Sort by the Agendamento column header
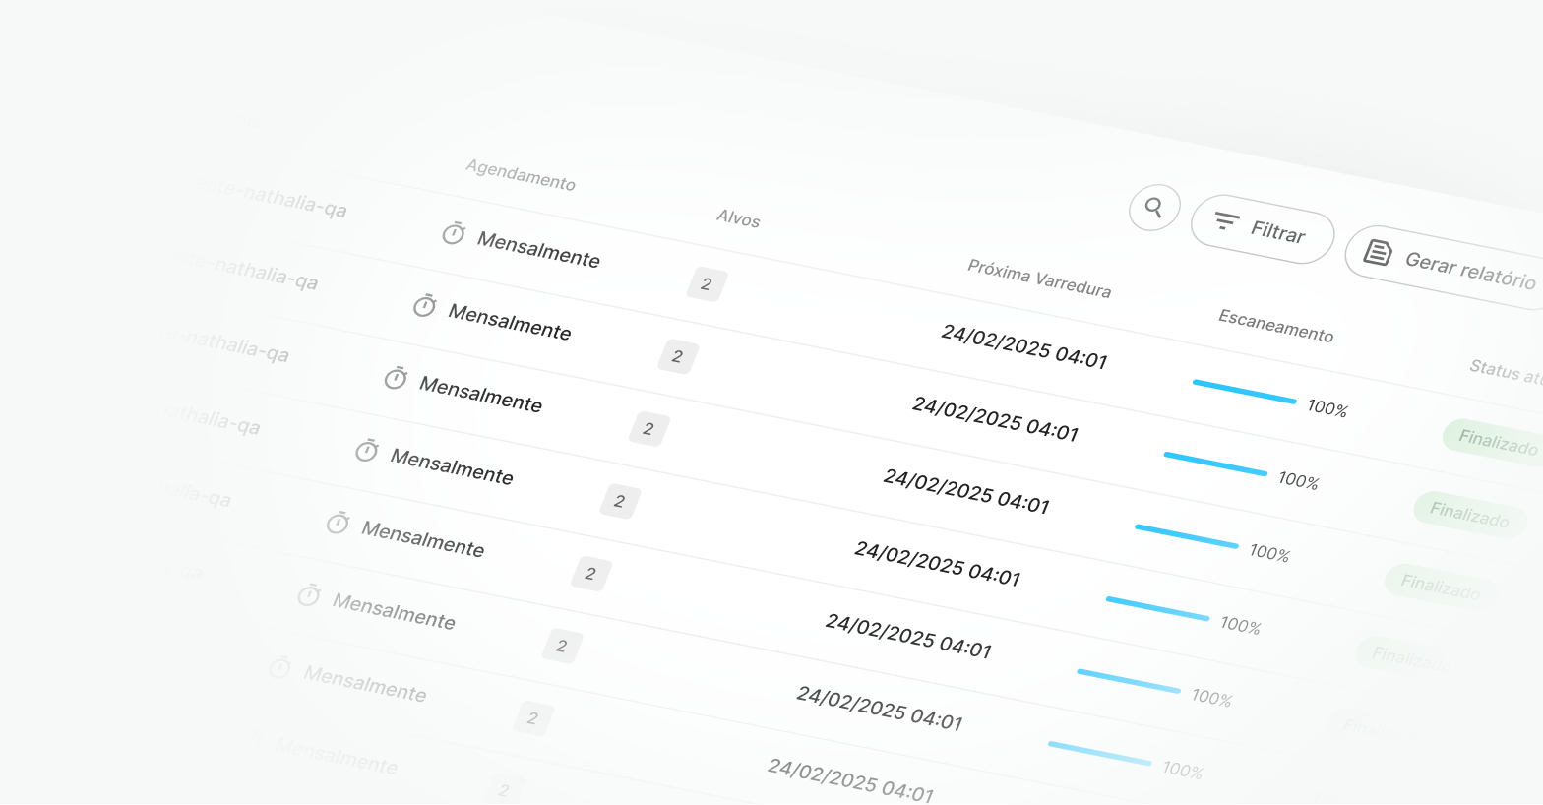The image size is (1543, 805). point(520,175)
